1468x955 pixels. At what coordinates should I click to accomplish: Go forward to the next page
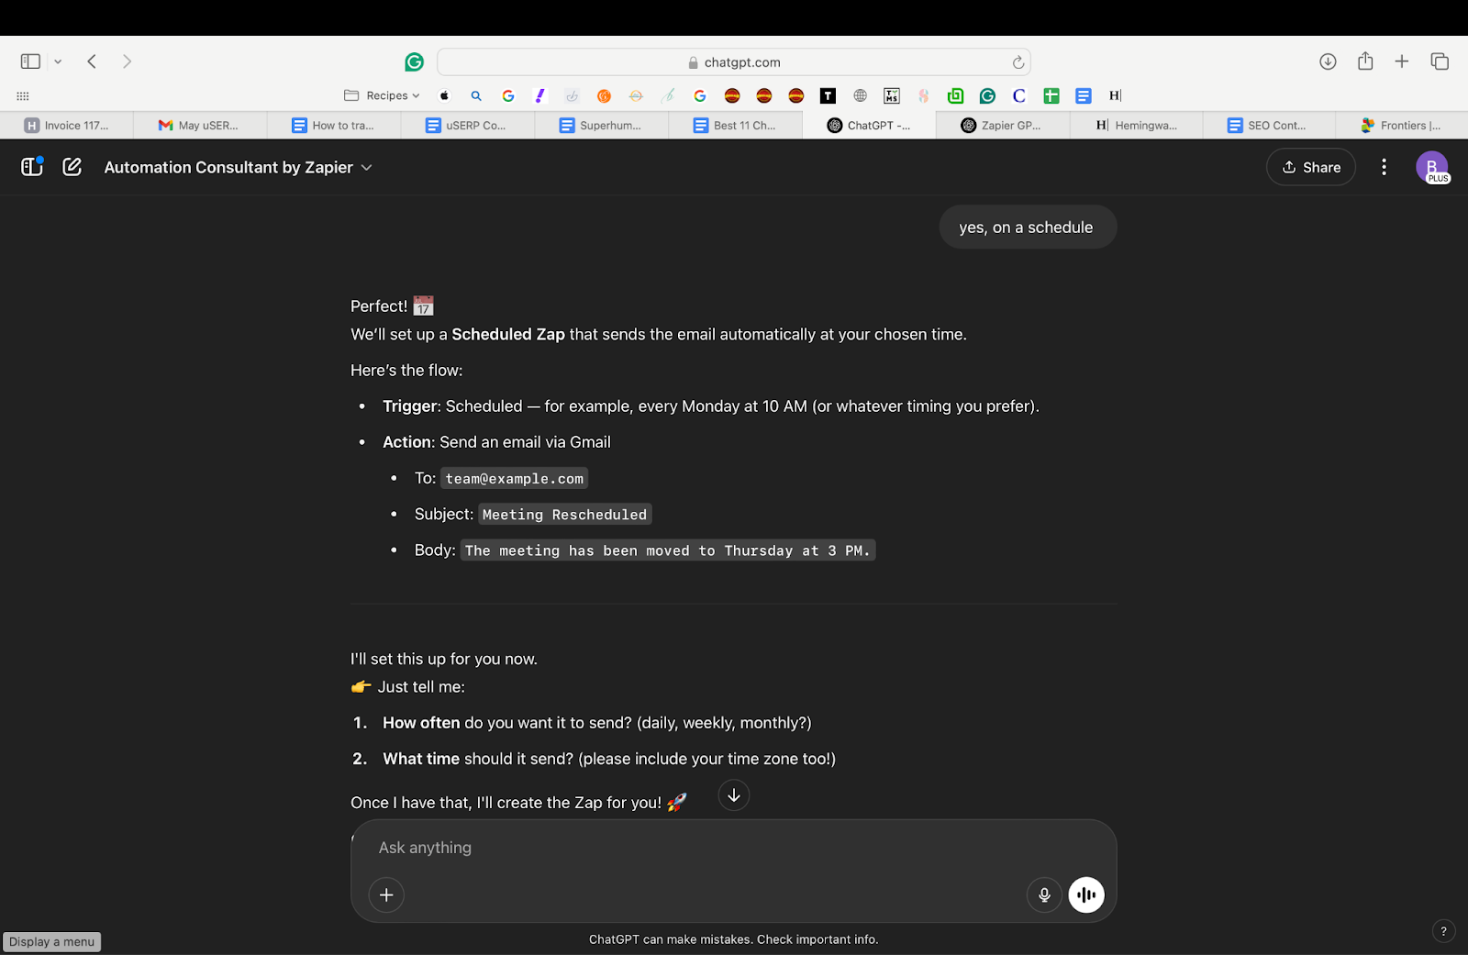(127, 61)
